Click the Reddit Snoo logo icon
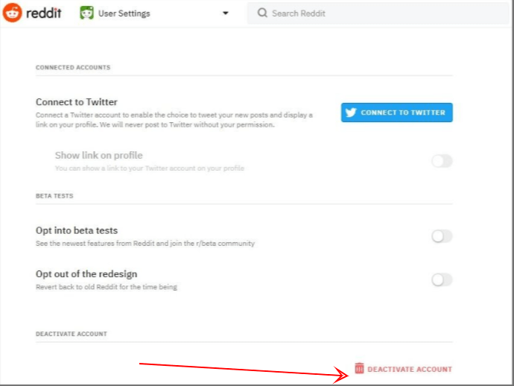514x386 pixels. (x=13, y=13)
